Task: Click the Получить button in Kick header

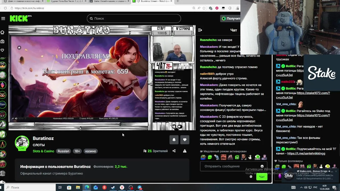Action: [x=231, y=19]
